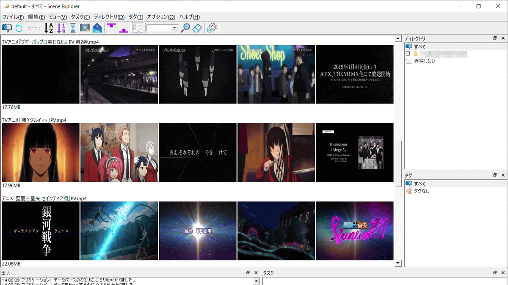Click the smiling dark-haired girl close-up thumbnail

[x=41, y=152]
